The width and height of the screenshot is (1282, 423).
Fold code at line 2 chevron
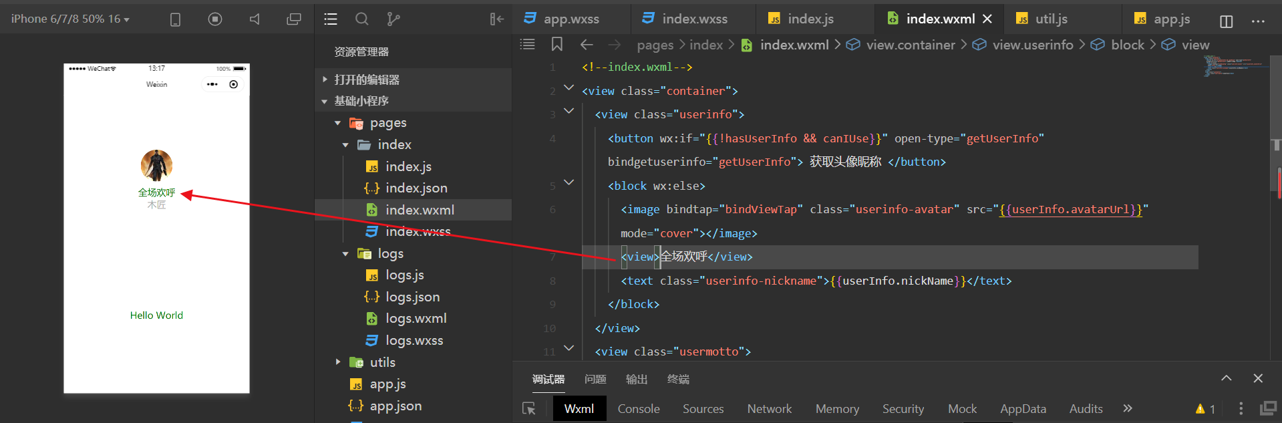pyautogui.click(x=569, y=88)
